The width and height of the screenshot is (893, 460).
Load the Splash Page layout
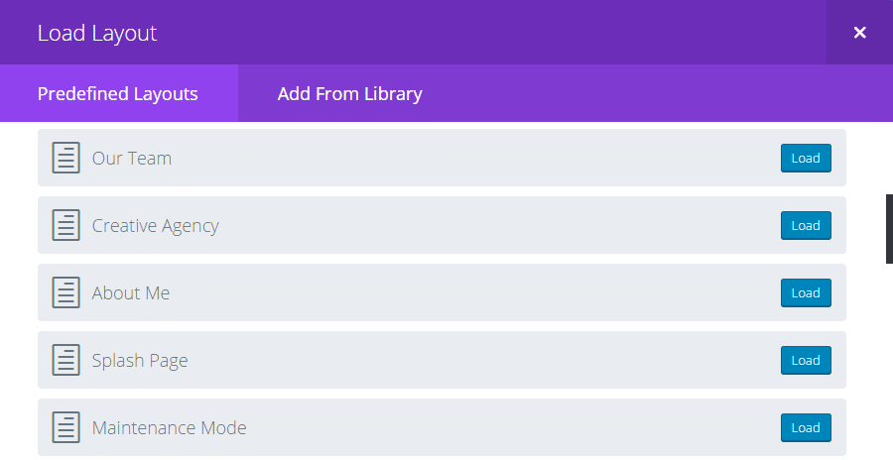pyautogui.click(x=806, y=361)
